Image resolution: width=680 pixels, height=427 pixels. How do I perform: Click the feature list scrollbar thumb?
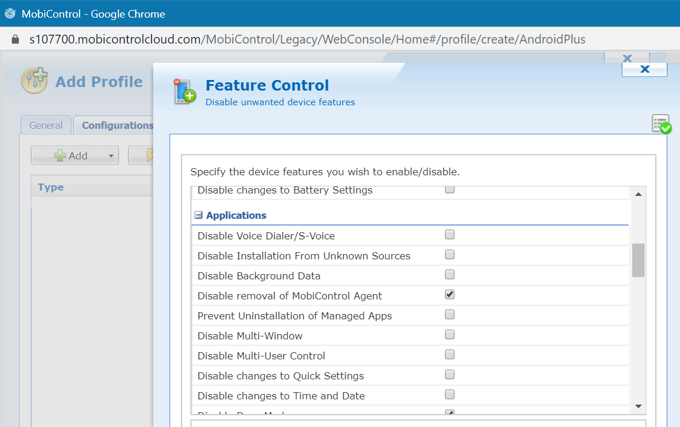638,260
